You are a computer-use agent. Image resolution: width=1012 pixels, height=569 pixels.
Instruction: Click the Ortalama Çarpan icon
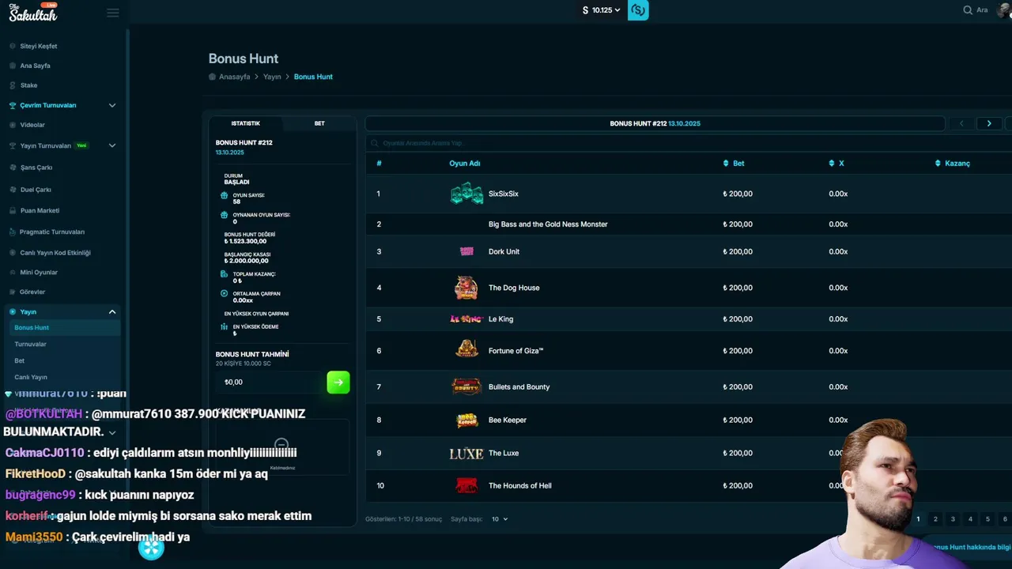click(225, 293)
